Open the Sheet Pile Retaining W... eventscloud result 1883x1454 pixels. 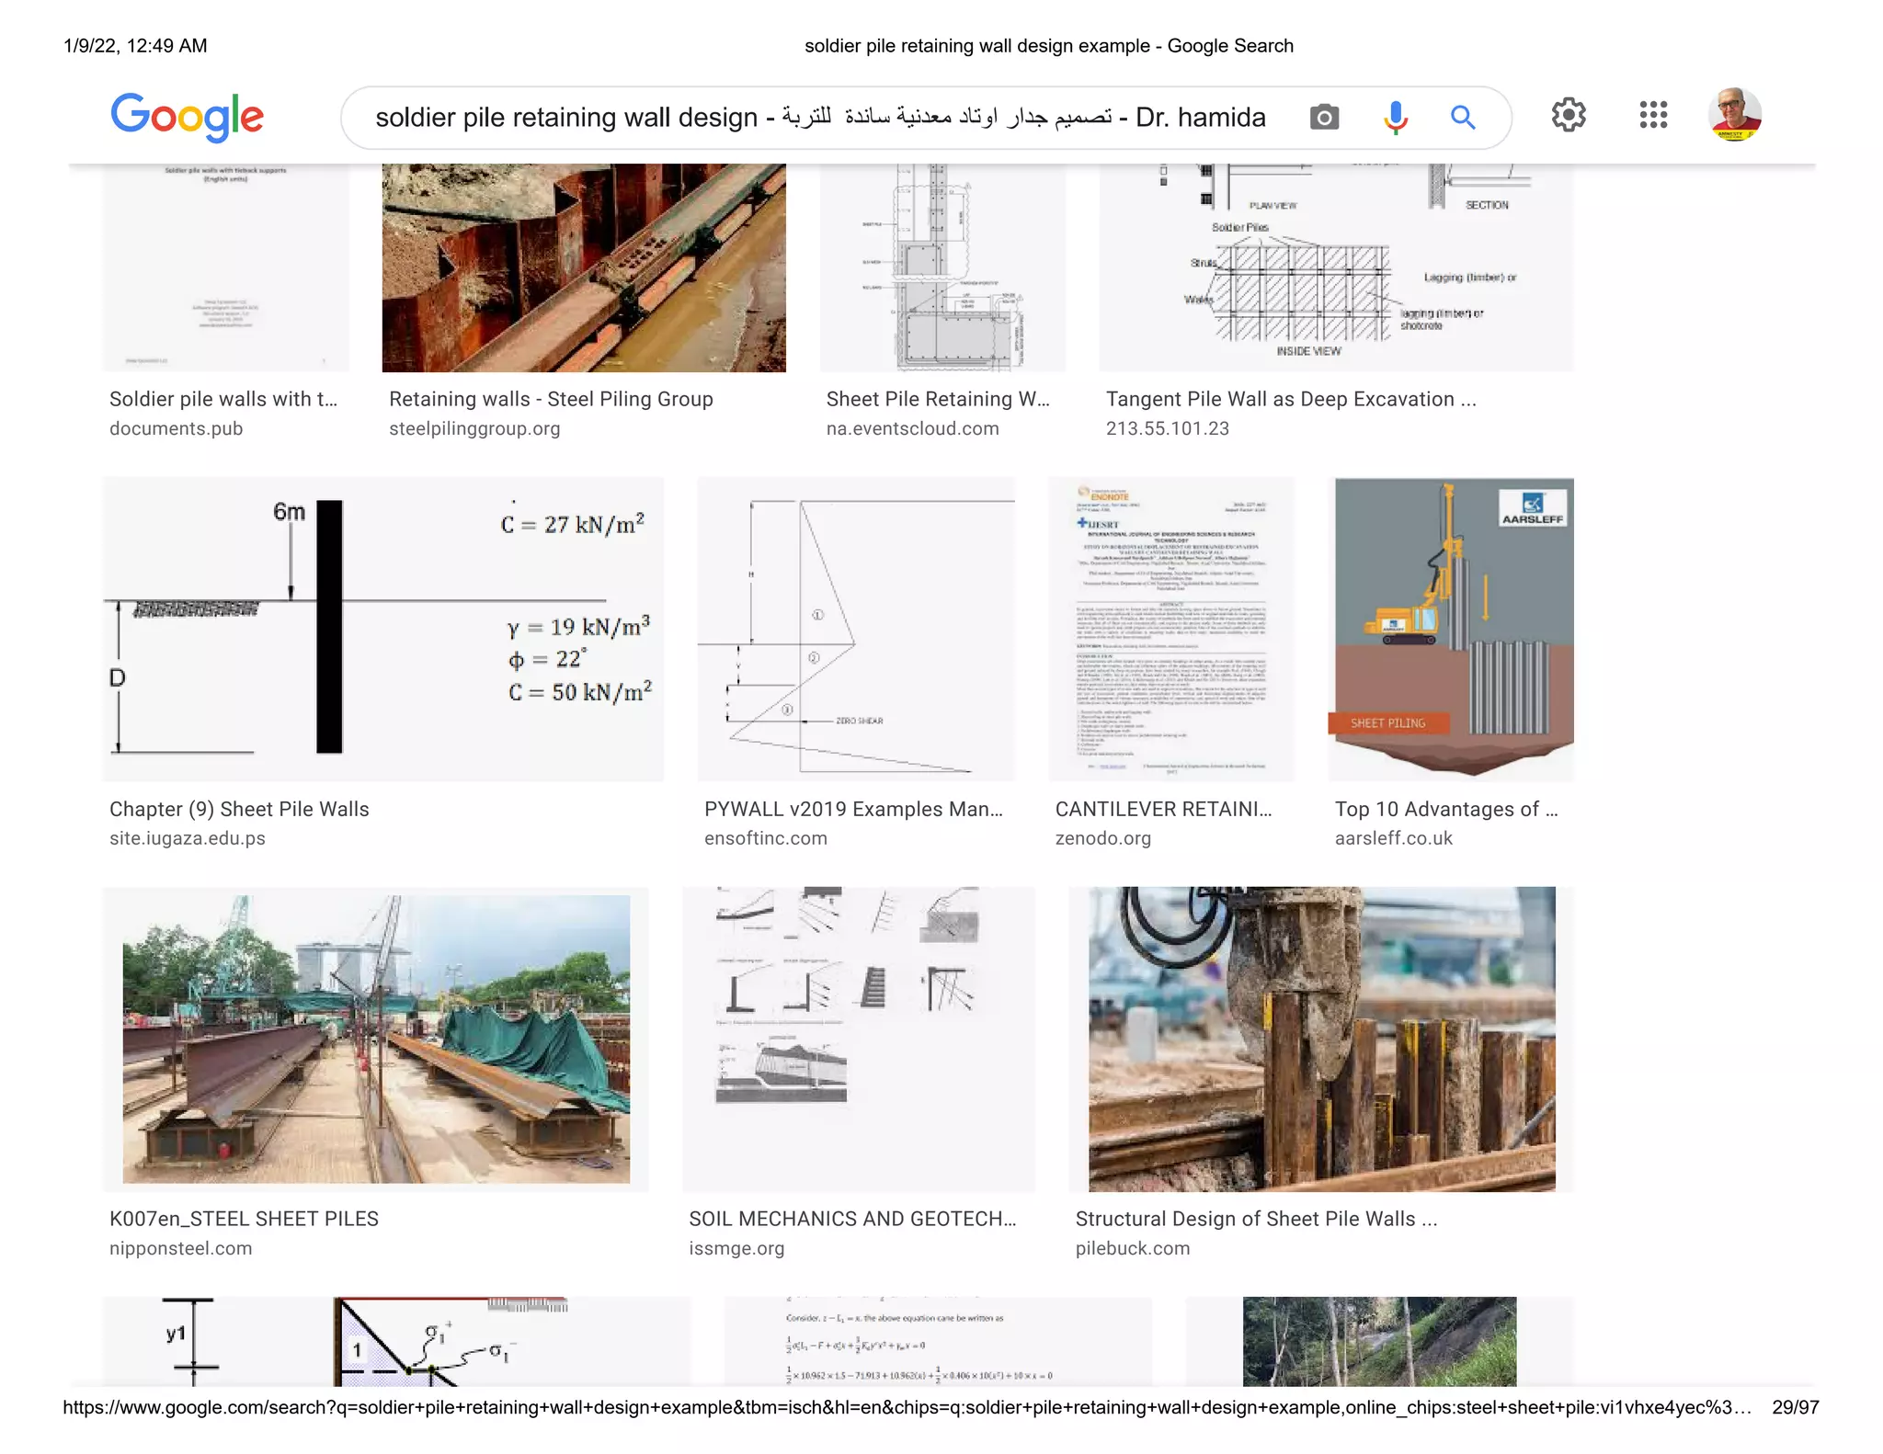click(x=937, y=399)
